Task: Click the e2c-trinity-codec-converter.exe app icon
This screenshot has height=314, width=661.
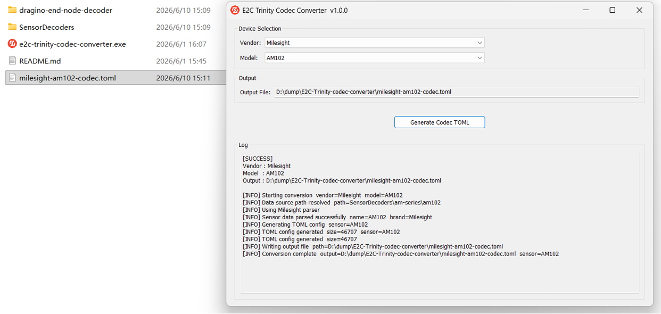Action: coord(12,44)
